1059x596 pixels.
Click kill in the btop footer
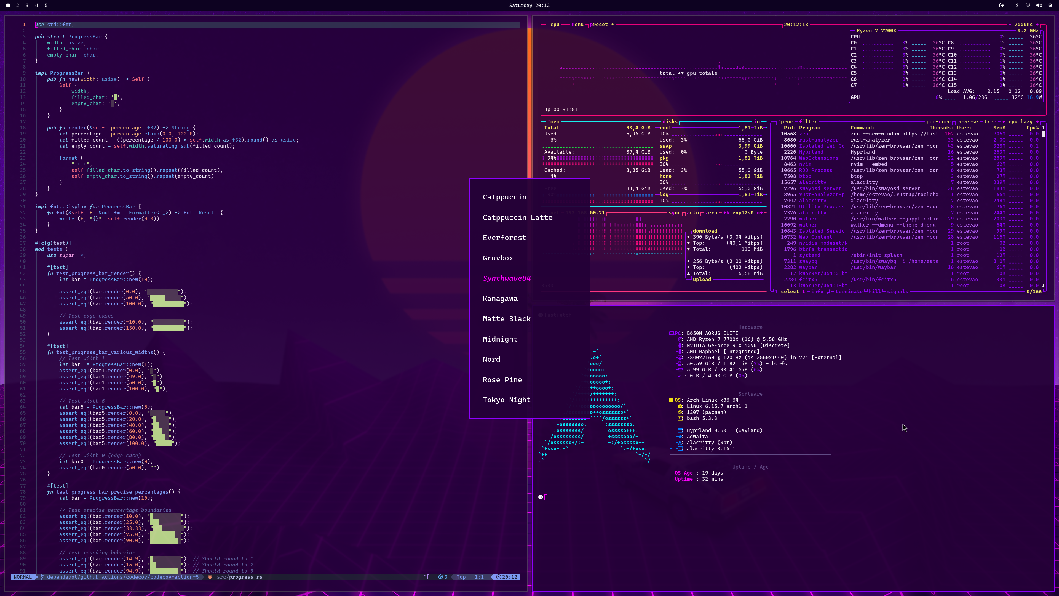pos(875,292)
